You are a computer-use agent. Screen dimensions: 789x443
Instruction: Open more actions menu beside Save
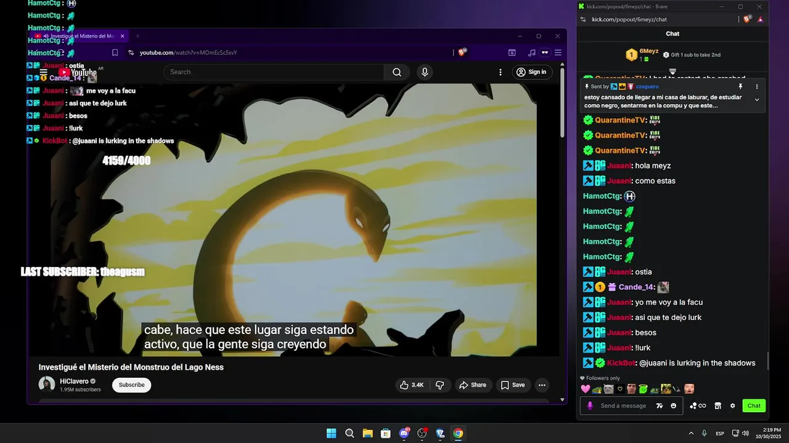pos(542,385)
